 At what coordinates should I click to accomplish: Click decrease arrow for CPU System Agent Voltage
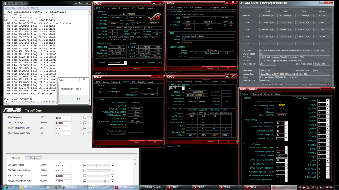85,171
